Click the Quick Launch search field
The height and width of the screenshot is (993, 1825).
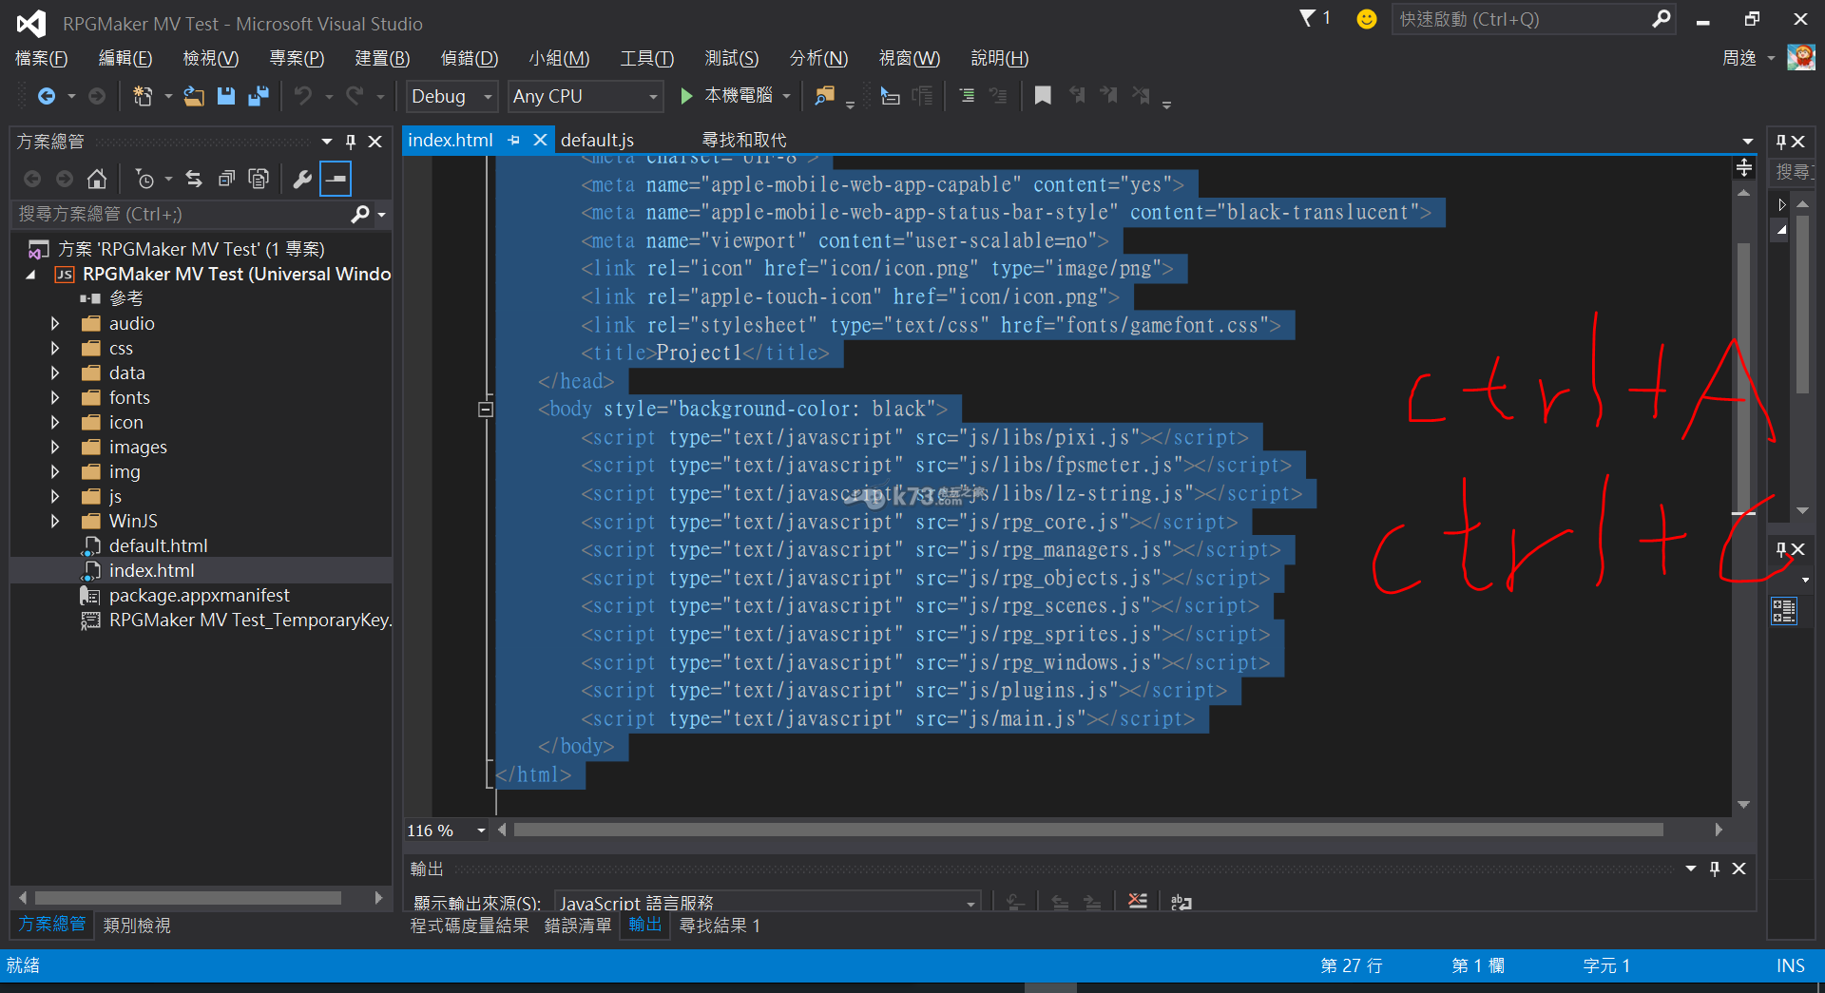pyautogui.click(x=1521, y=19)
